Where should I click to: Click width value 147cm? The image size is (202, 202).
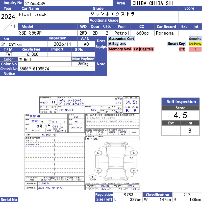165,199
